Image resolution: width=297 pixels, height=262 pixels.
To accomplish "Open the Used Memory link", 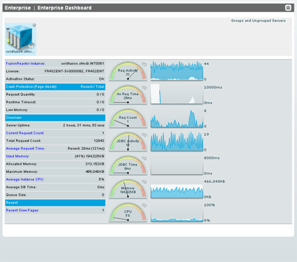I will tap(18, 156).
